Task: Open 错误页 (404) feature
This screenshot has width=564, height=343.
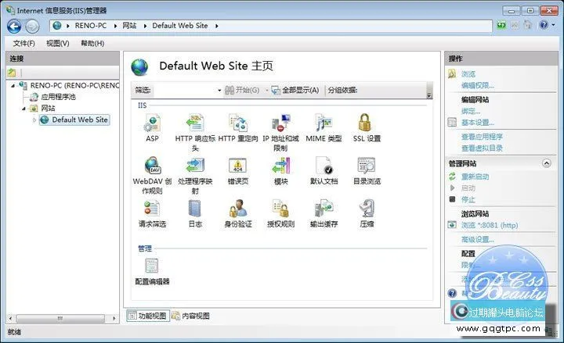Action: [238, 171]
